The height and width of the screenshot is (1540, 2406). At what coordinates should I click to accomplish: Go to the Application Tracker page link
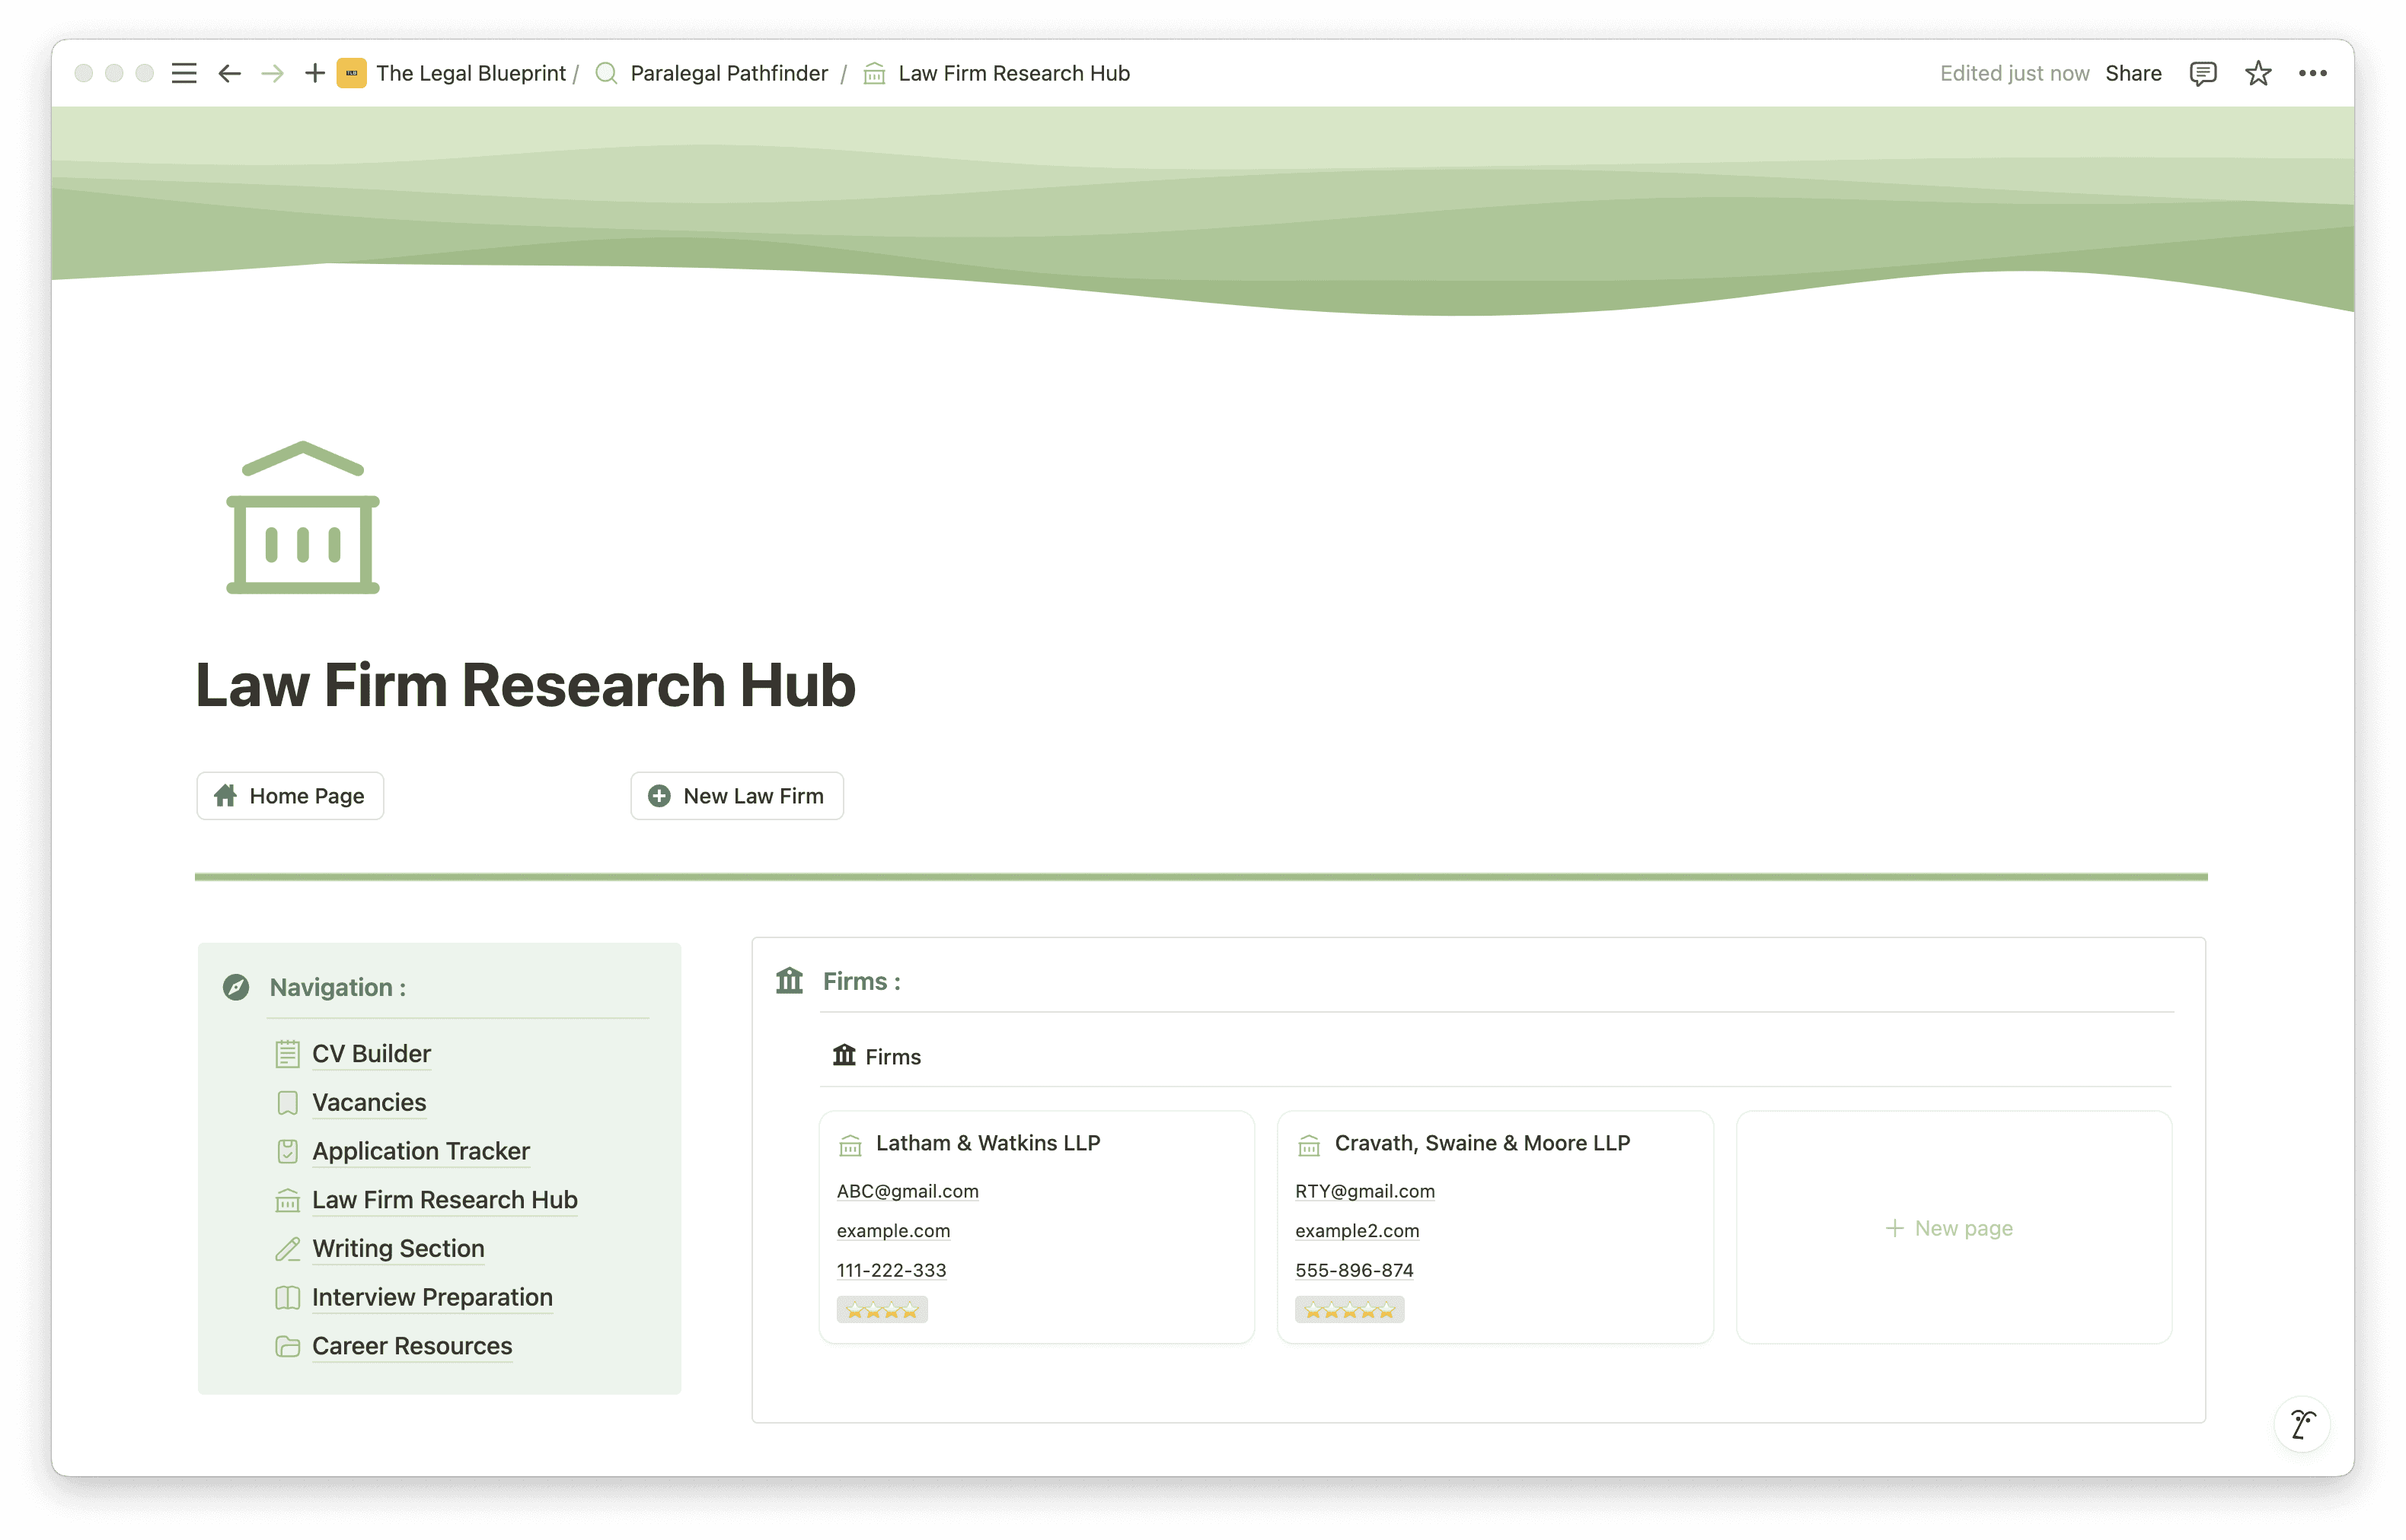(420, 1151)
